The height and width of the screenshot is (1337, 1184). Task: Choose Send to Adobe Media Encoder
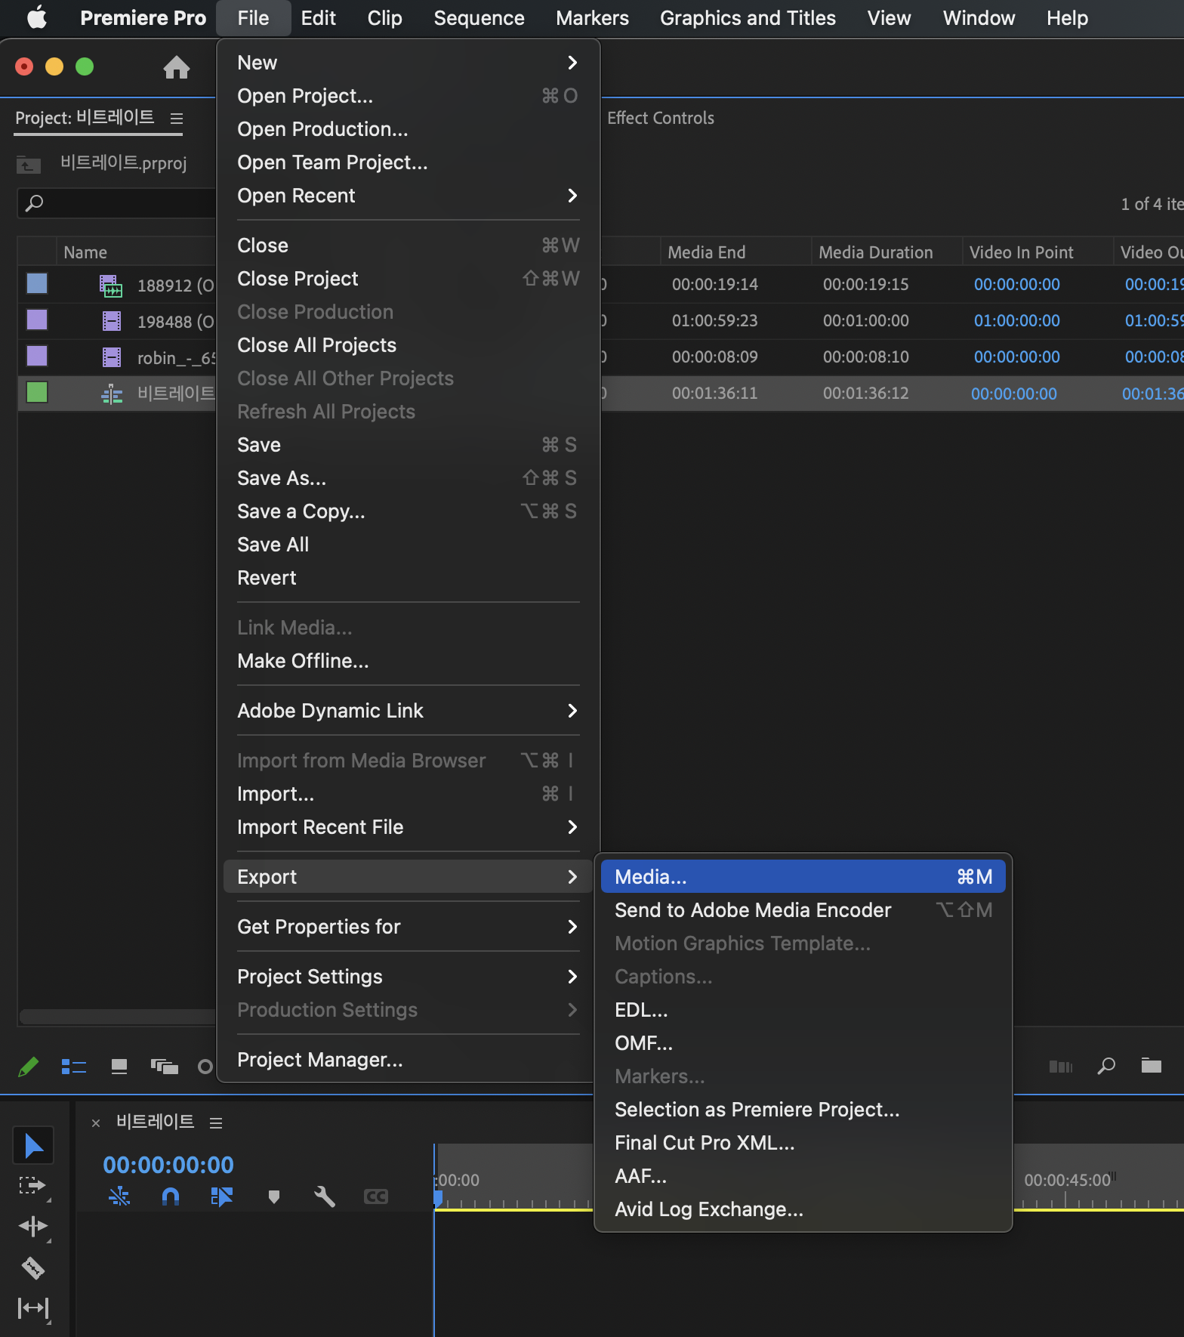point(803,910)
